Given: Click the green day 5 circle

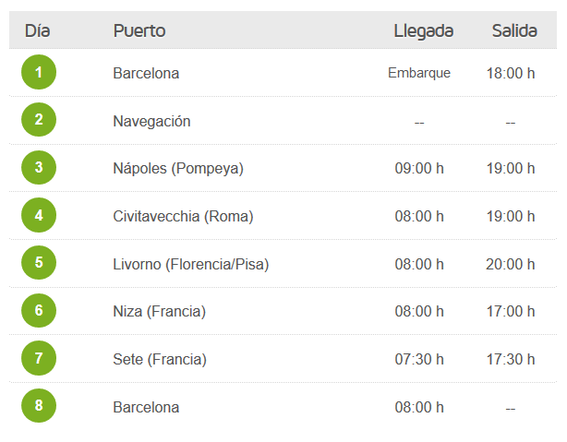Looking at the screenshot, I should click(x=39, y=262).
